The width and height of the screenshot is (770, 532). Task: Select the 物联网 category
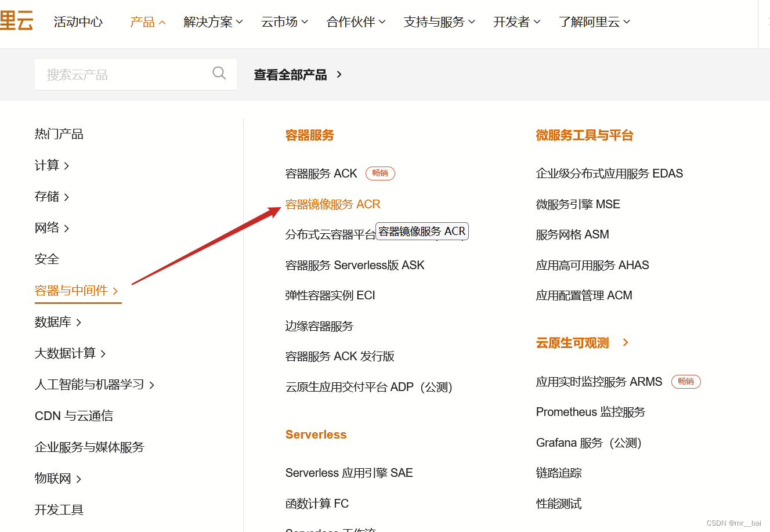(58, 479)
